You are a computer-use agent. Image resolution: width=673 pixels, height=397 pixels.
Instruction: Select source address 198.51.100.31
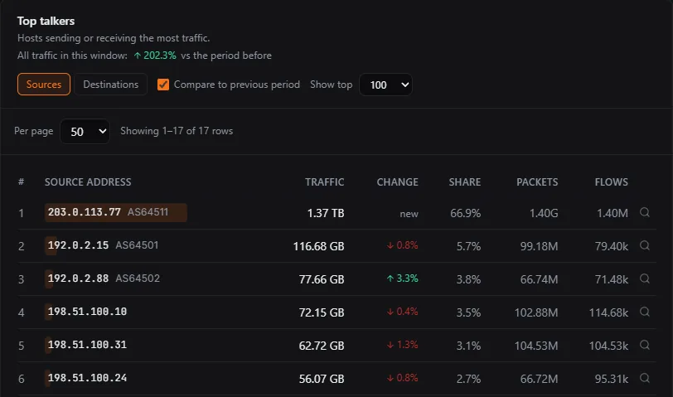[87, 344]
